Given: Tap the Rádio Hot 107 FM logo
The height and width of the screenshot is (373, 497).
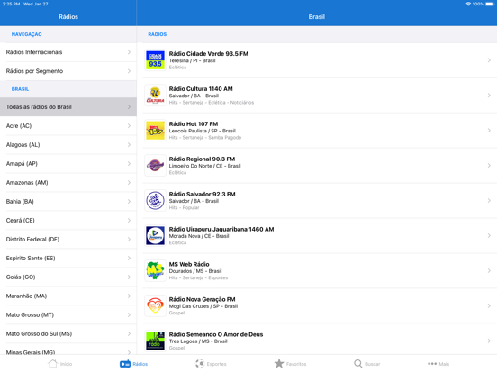Looking at the screenshot, I should (x=155, y=131).
